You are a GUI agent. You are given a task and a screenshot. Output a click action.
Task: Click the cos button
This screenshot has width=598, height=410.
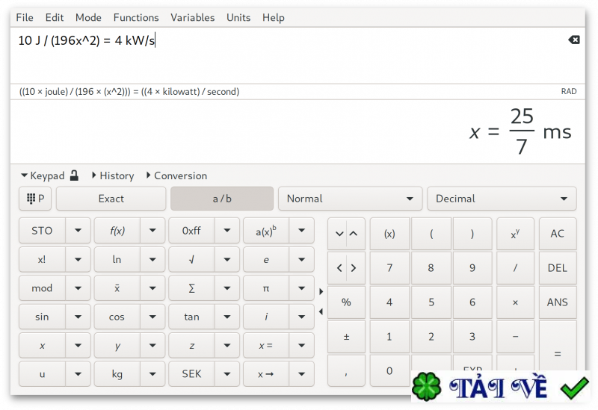point(117,317)
